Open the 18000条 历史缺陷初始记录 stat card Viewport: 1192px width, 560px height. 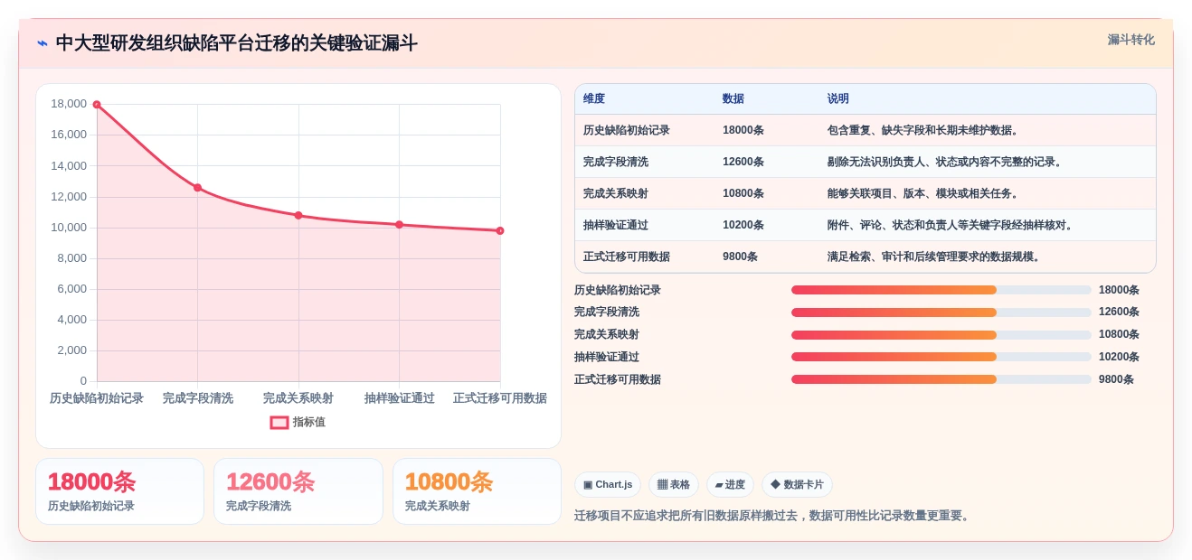pyautogui.click(x=119, y=491)
